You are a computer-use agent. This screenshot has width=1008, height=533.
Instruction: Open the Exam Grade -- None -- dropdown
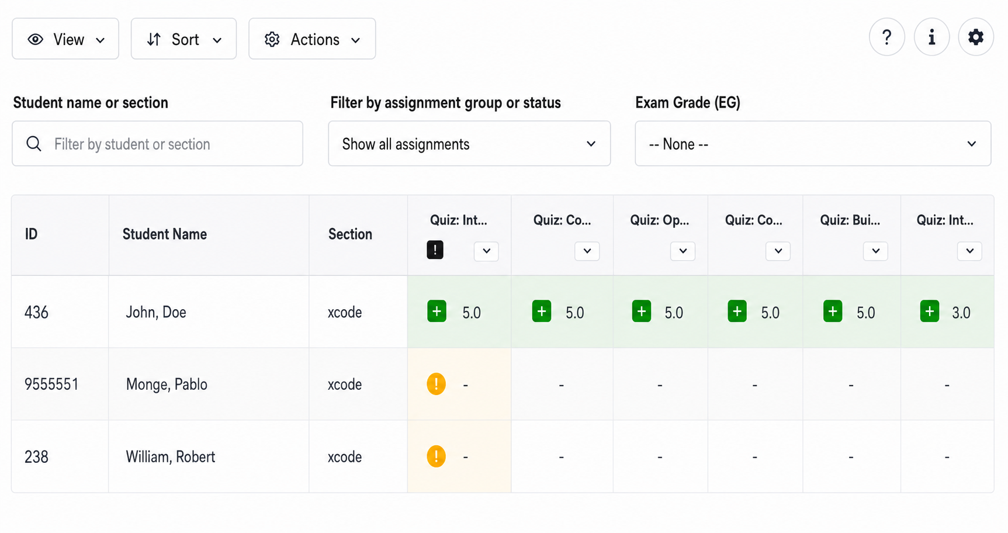pos(813,144)
